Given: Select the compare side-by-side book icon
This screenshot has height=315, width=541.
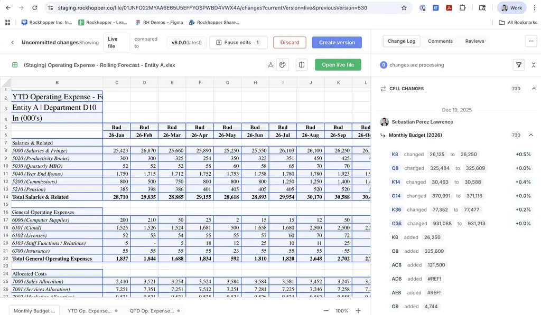Looking at the screenshot, I should pyautogui.click(x=301, y=64).
